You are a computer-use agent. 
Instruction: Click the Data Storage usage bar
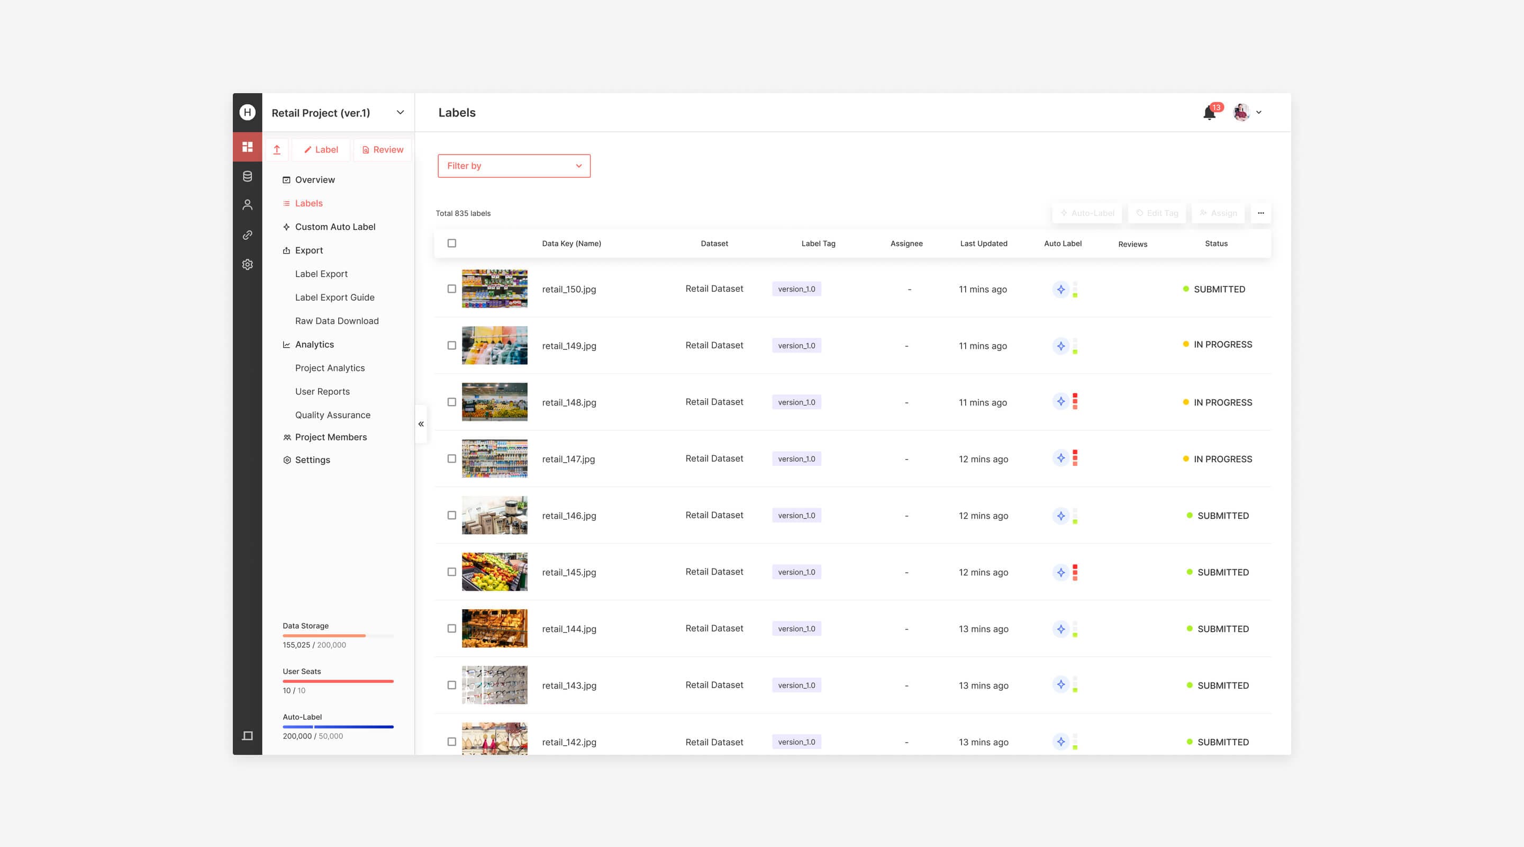pyautogui.click(x=338, y=636)
